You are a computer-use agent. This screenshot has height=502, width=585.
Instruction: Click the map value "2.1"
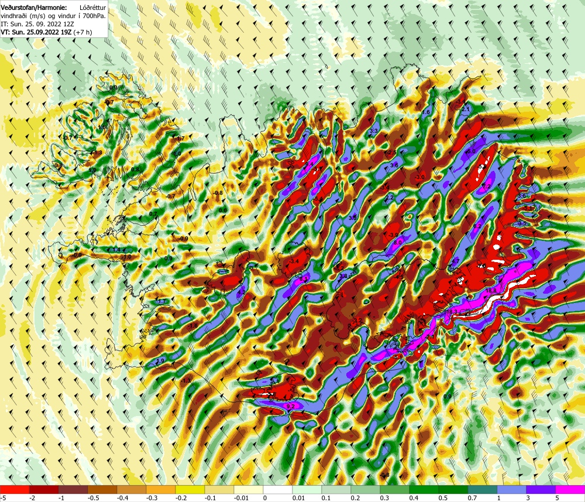point(465,109)
